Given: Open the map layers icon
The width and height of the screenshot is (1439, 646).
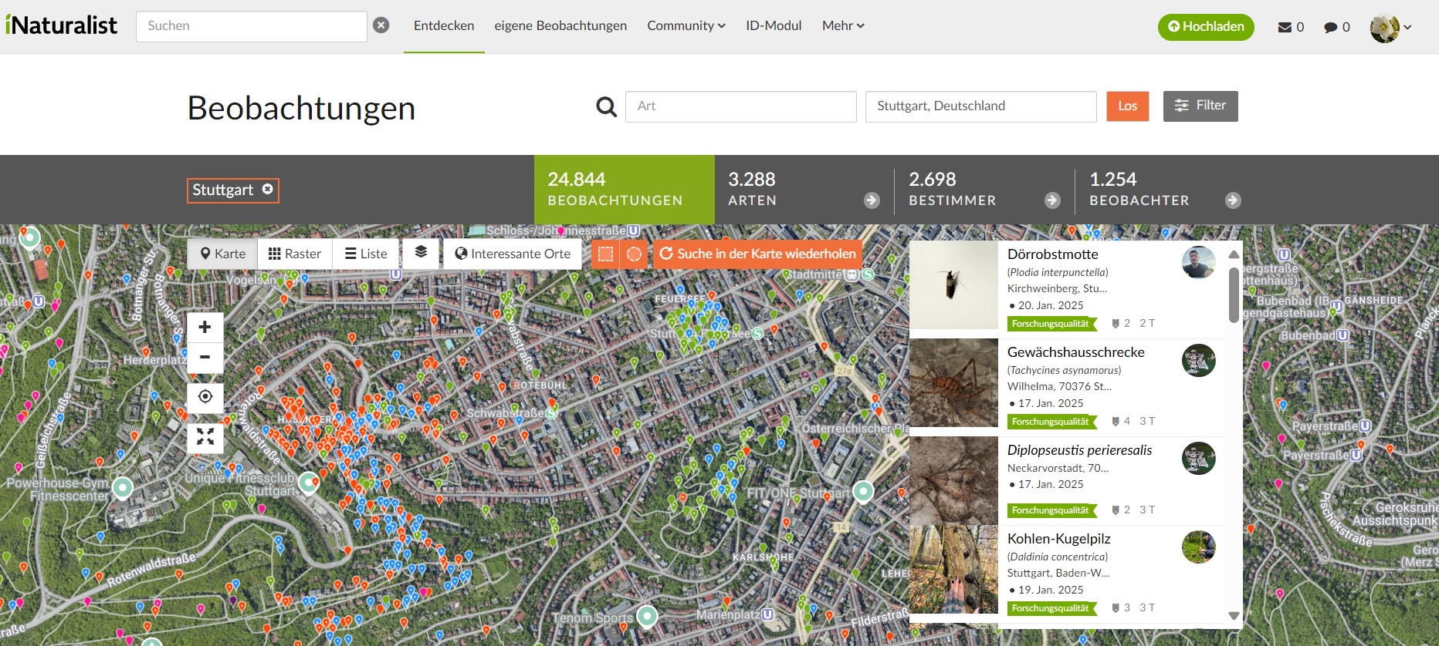Looking at the screenshot, I should click(x=421, y=253).
